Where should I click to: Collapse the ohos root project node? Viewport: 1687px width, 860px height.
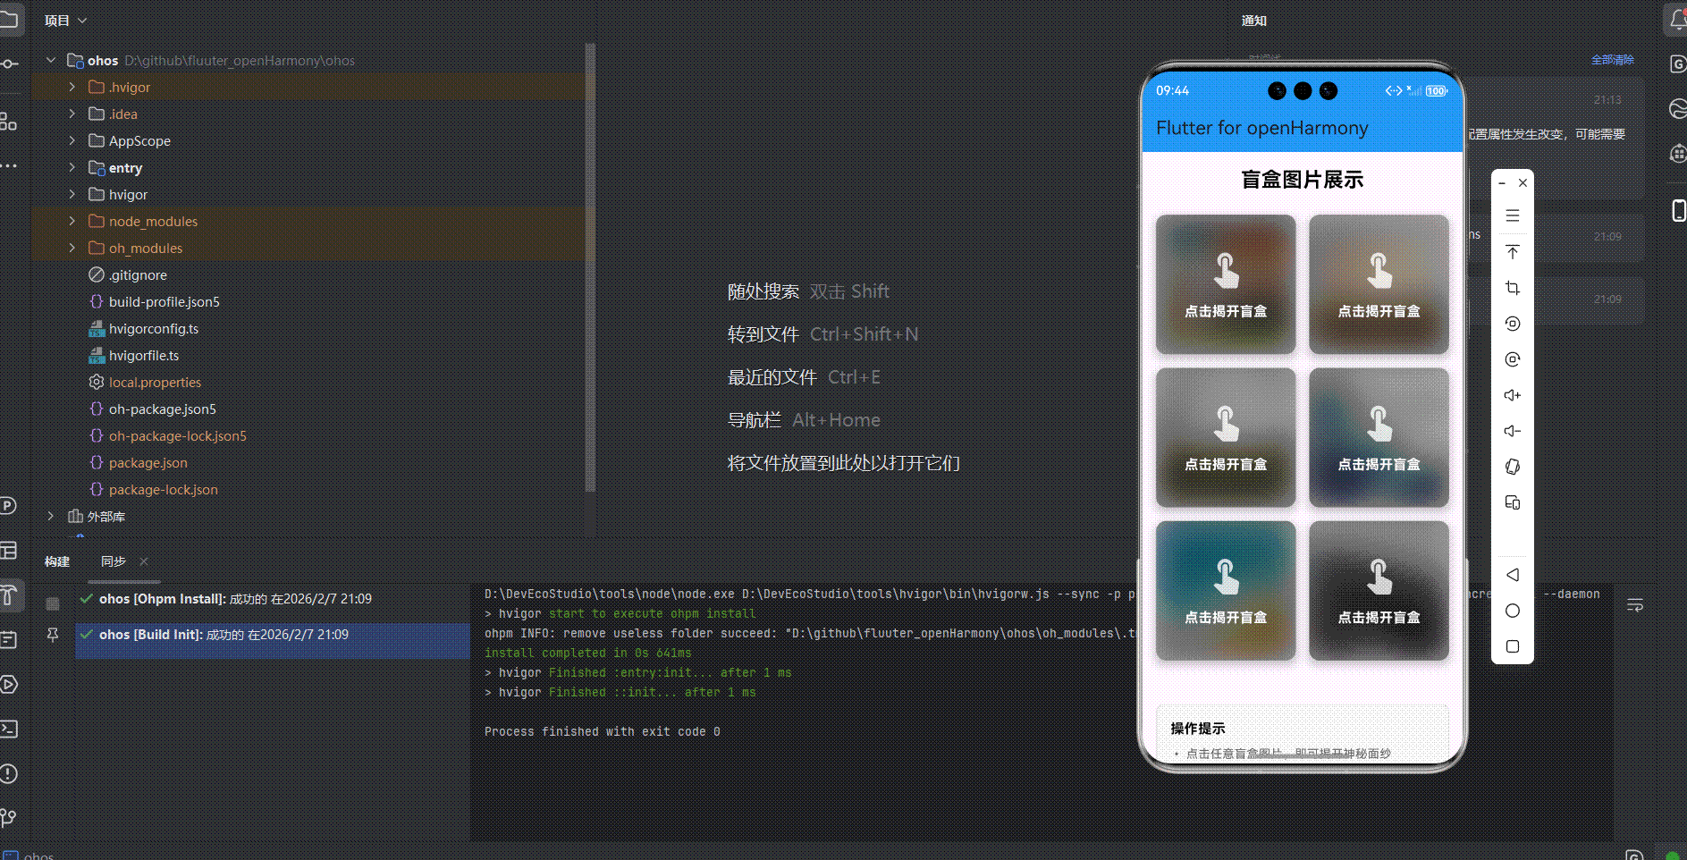coord(51,60)
